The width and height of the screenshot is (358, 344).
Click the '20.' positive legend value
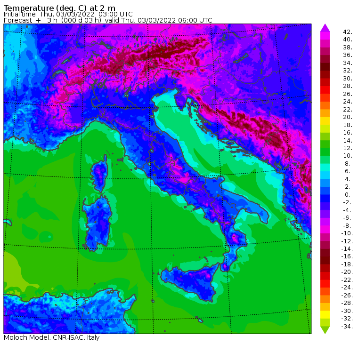pyautogui.click(x=348, y=117)
